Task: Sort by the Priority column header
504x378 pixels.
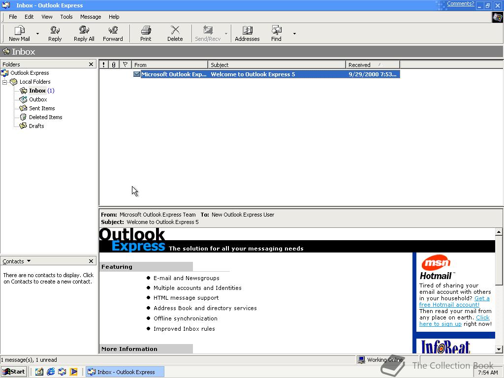Action: 103,64
